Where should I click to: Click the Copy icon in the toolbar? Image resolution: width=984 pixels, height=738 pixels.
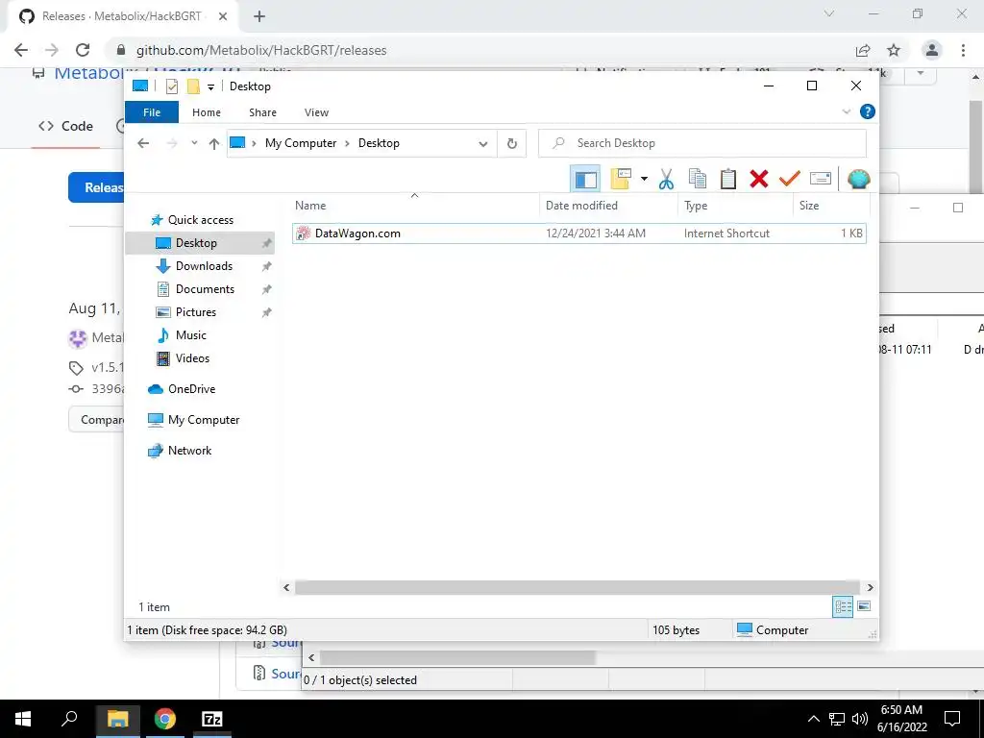698,179
